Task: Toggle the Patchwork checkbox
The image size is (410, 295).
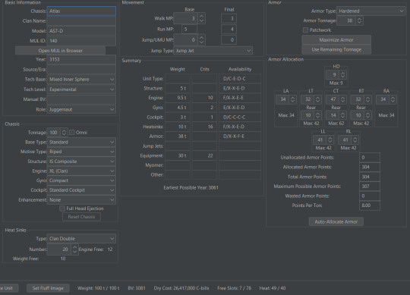Action: pos(305,30)
